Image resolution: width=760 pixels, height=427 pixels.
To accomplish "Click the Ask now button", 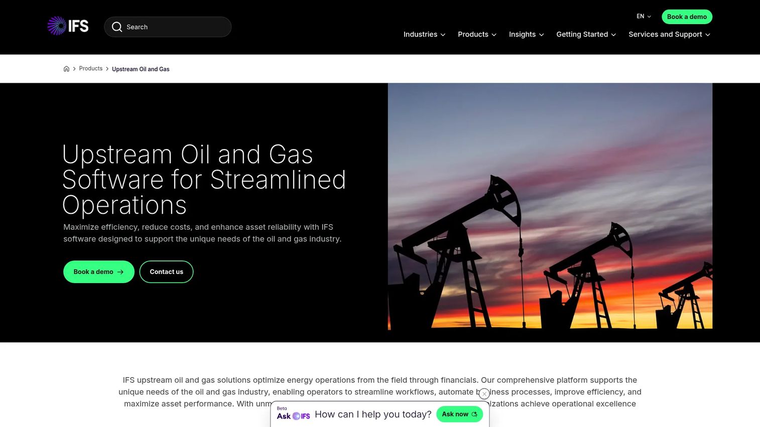I will click(x=459, y=414).
